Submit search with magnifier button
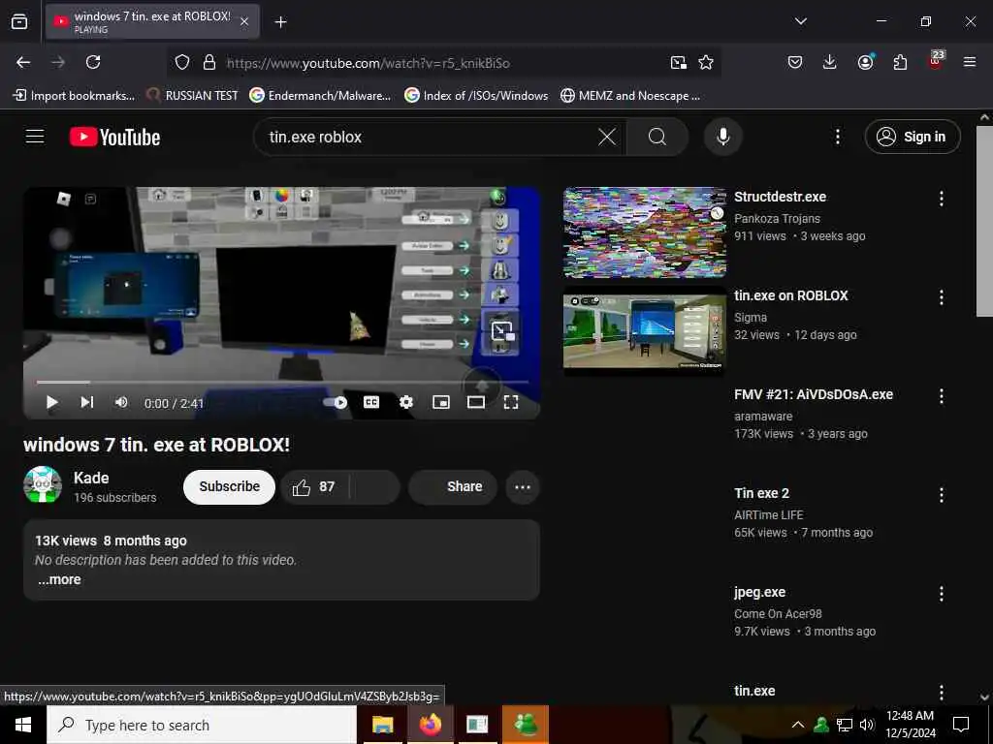The height and width of the screenshot is (744, 993). (657, 137)
